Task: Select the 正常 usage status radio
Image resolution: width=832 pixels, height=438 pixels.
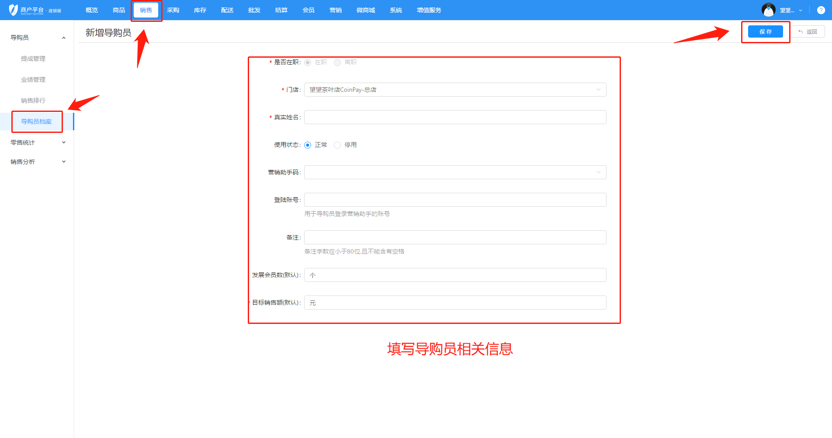Action: [x=308, y=145]
